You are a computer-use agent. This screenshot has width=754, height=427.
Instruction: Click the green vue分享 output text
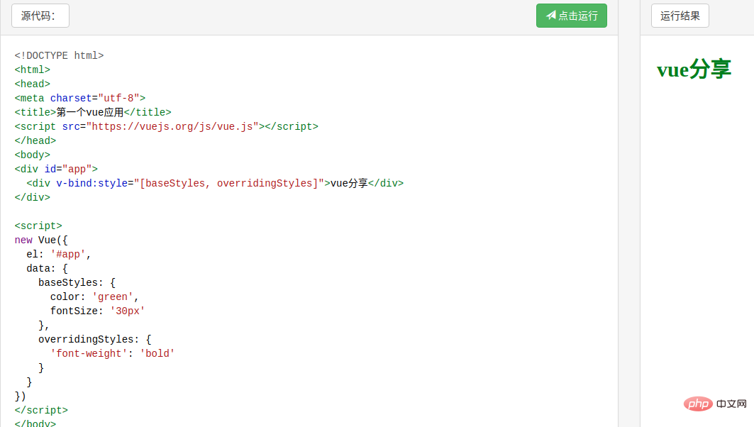pyautogui.click(x=694, y=70)
